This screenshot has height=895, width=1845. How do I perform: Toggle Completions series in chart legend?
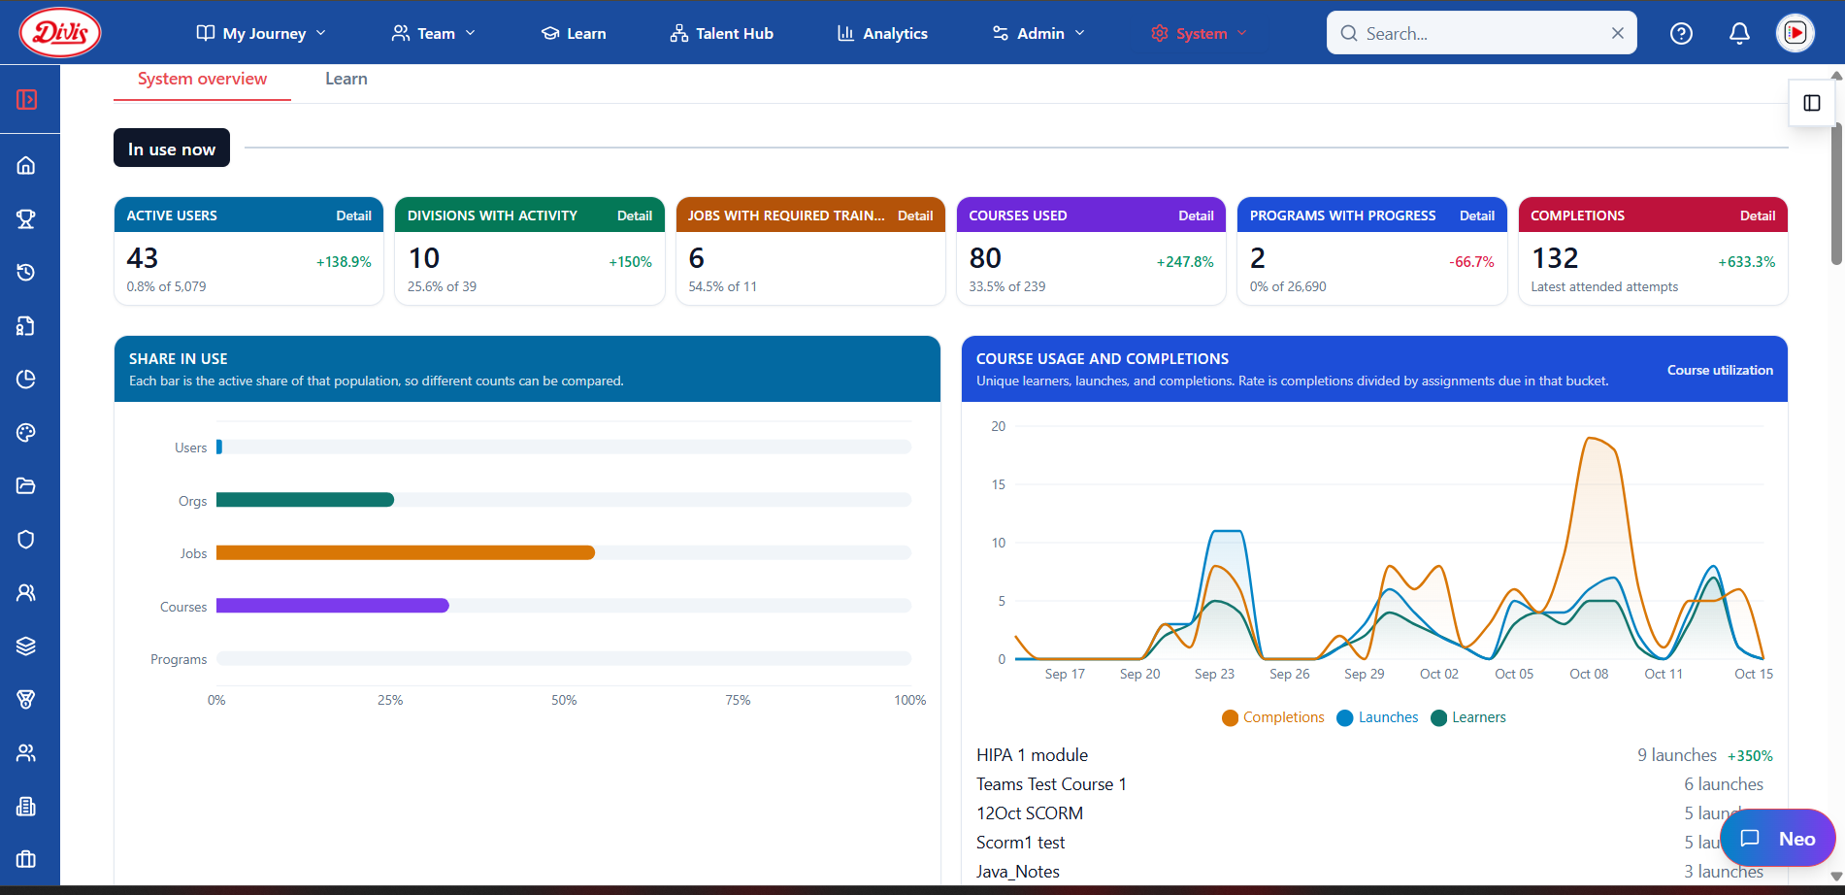[x=1273, y=717]
